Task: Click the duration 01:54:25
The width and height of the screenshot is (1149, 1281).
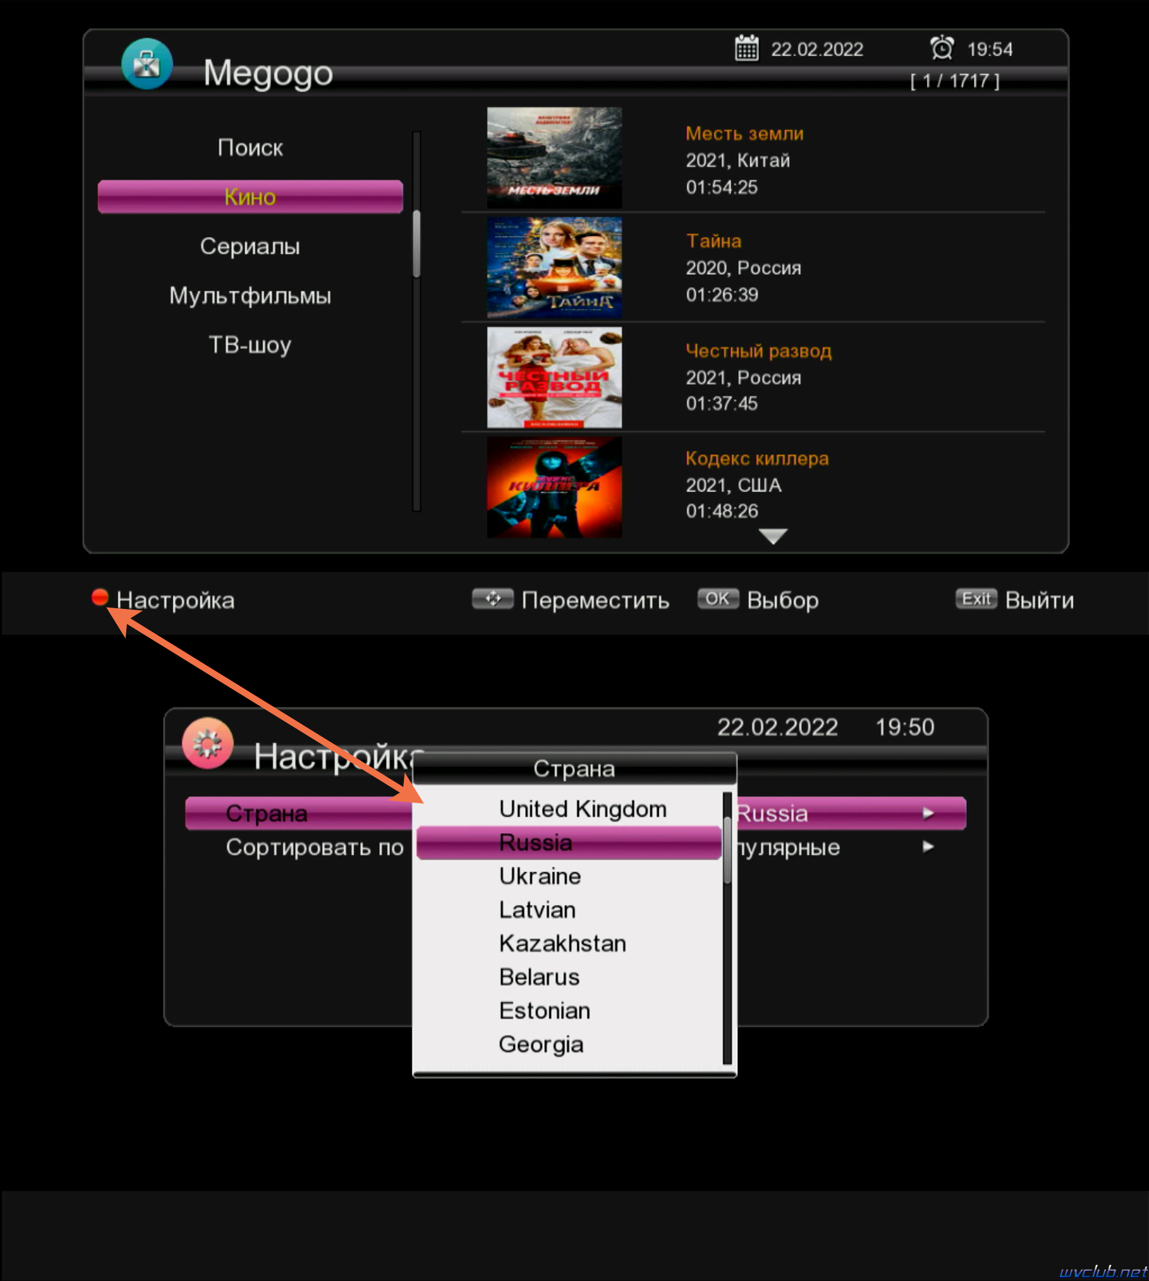Action: pos(722,187)
